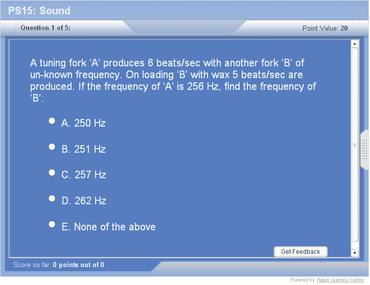Click the '262 Hz' answer text label
370x285 pixels.
tap(84, 201)
